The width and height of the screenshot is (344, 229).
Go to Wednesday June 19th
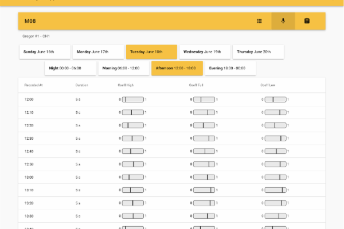point(205,52)
